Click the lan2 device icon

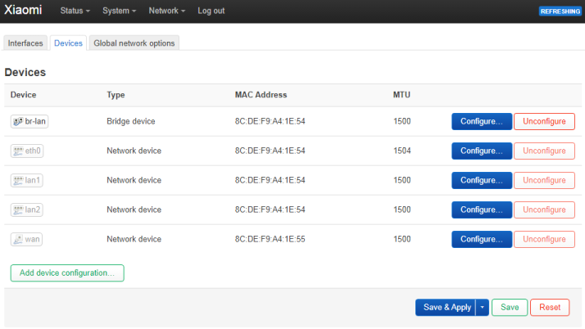18,210
